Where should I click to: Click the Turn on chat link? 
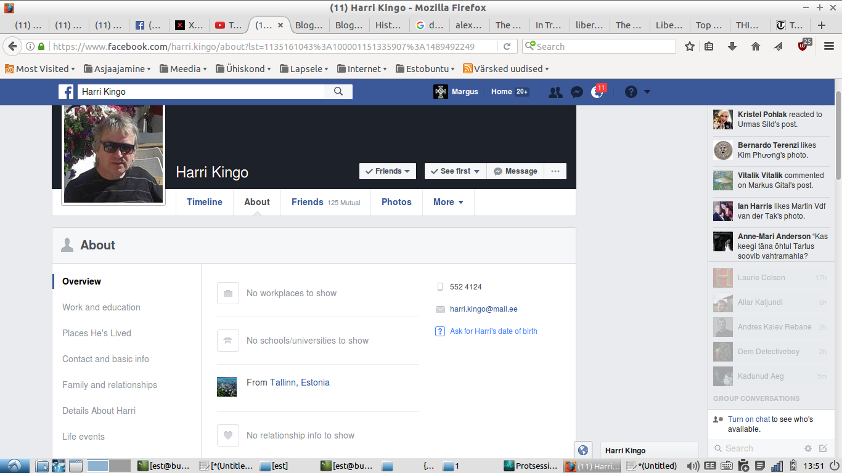click(749, 419)
